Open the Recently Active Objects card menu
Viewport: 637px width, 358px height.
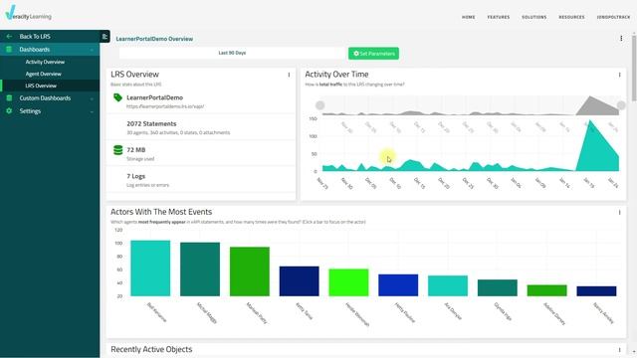(619, 349)
